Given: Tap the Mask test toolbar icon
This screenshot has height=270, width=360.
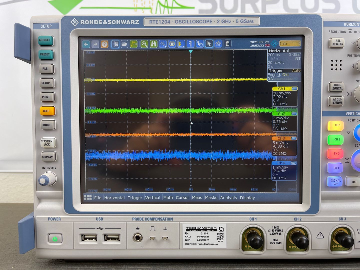Looking at the screenshot, I should [x=172, y=44].
